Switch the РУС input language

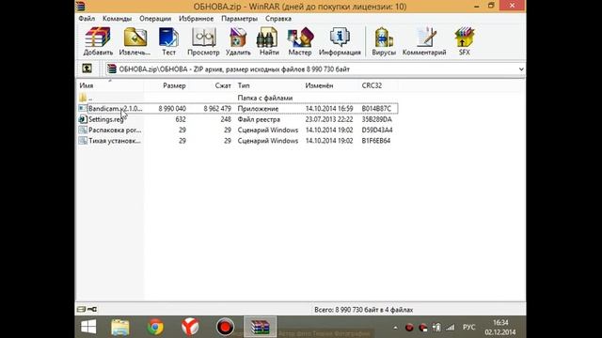coord(468,327)
